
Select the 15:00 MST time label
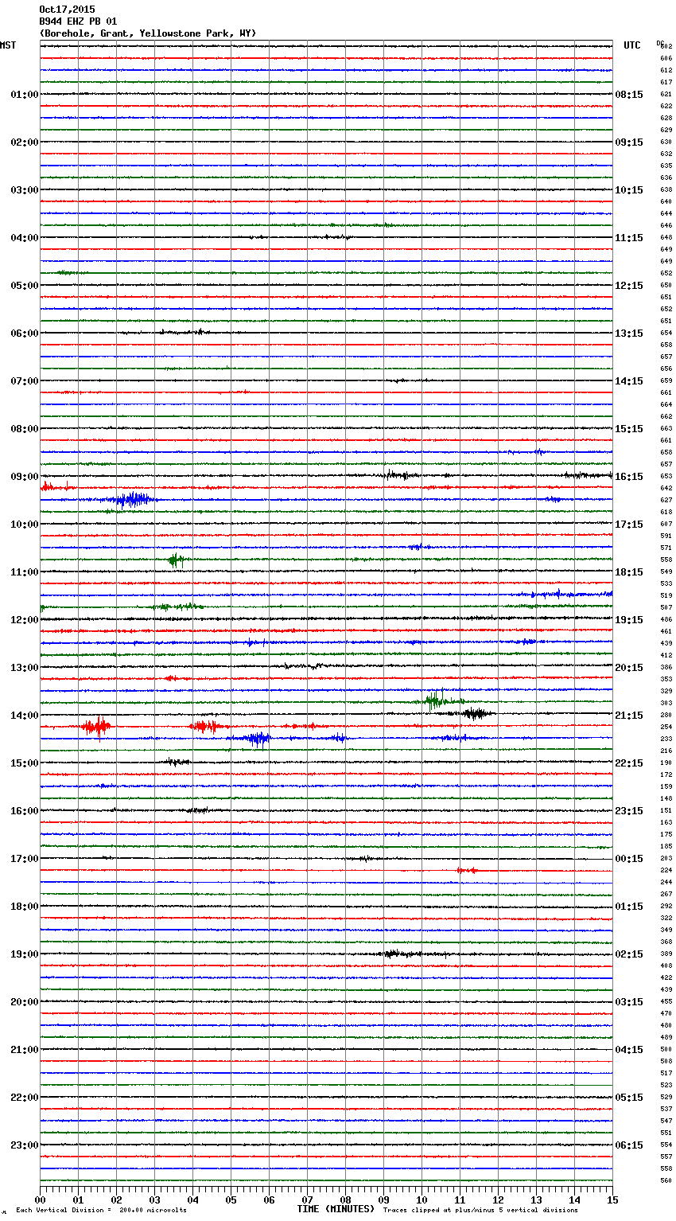25,763
